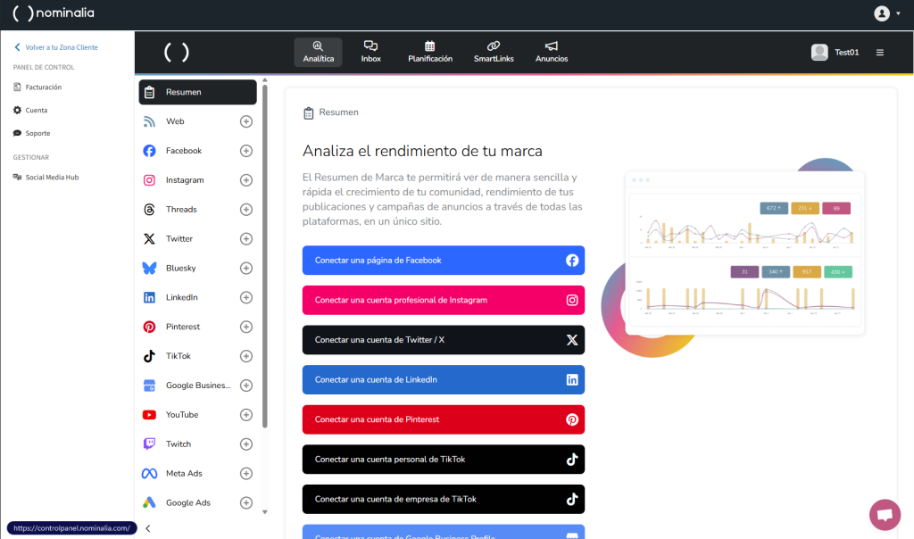
Task: Click the parentheses brand logo in toolbar
Action: (x=177, y=53)
